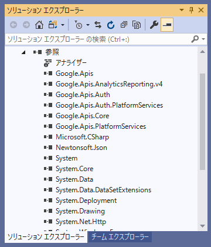Image resolution: width=211 pixels, height=247 pixels.
Task: Click reference icon beside Microsoft.CSharp
Action: 48,136
